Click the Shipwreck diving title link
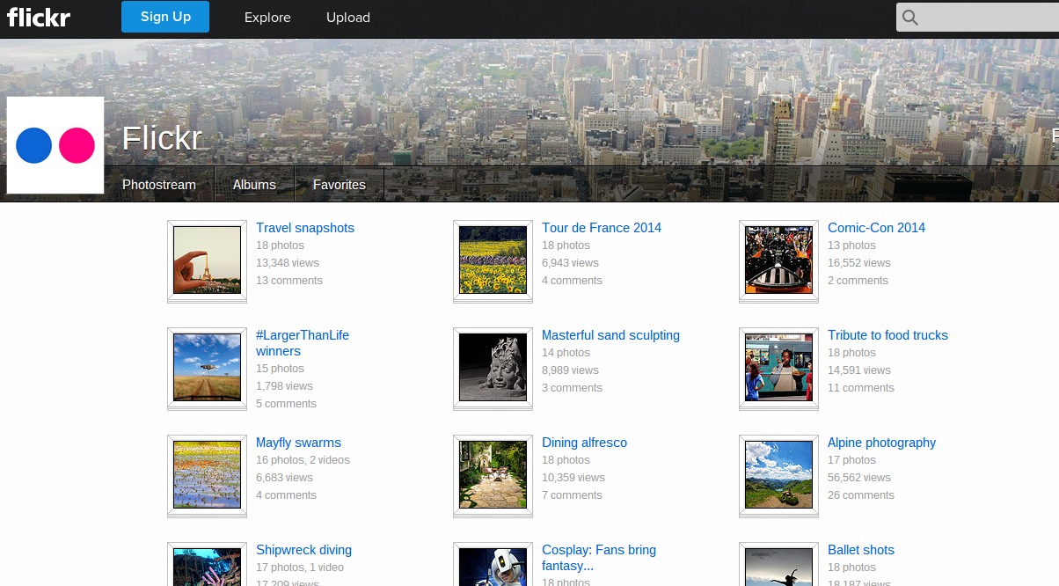 [303, 550]
